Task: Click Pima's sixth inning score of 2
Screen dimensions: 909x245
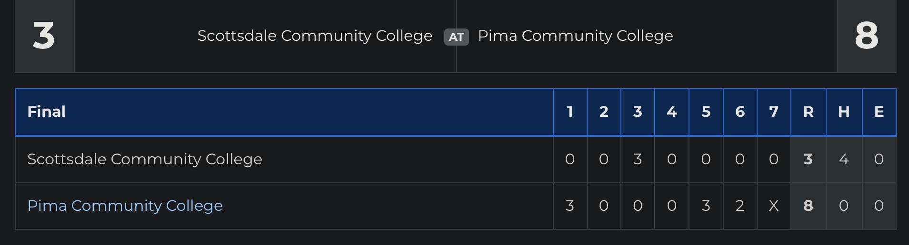Action: click(x=739, y=206)
